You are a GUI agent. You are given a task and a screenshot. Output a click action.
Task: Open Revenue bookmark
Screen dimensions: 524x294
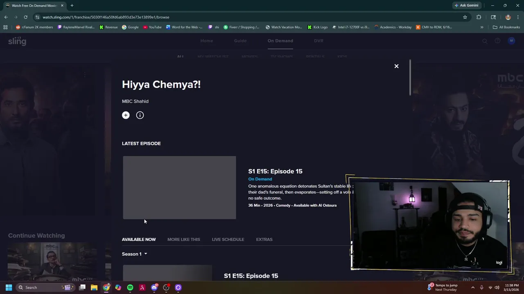tap(108, 27)
